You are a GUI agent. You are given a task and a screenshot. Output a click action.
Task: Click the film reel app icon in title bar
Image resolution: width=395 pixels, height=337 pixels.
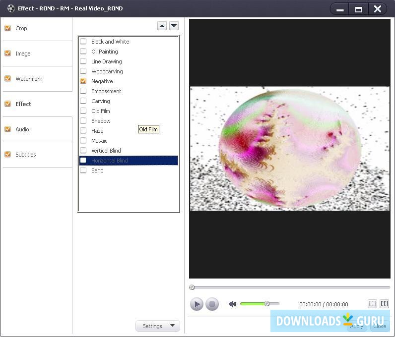point(11,8)
